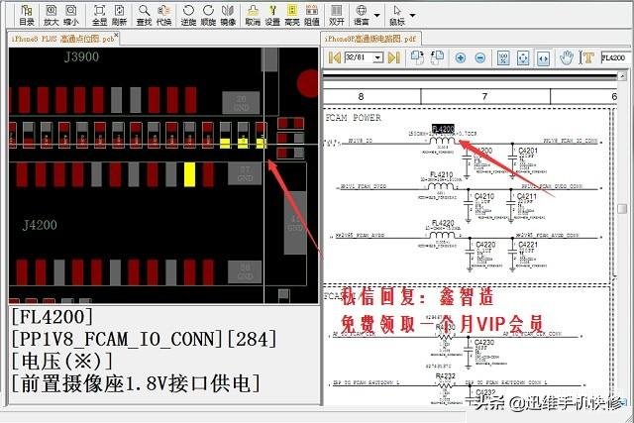
Task: Click PDF vertical scrollbar up arrow
Action: pos(622,76)
